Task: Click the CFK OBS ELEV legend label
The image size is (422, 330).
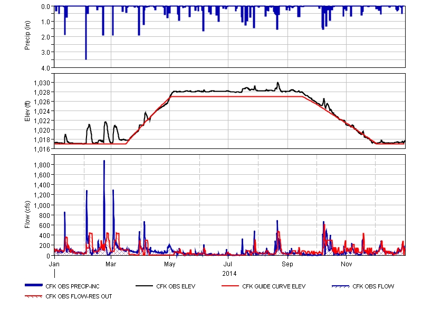Action: (x=176, y=286)
